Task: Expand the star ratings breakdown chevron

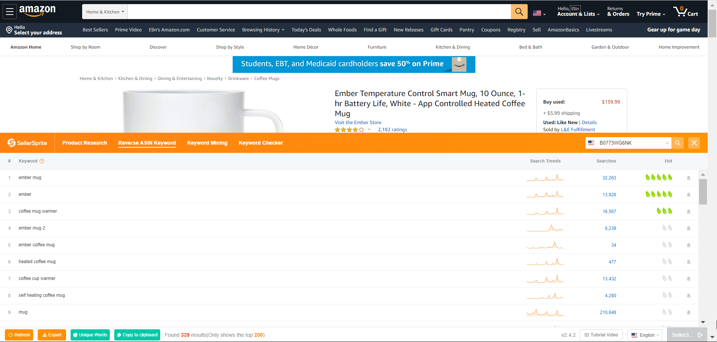Action: tap(369, 130)
